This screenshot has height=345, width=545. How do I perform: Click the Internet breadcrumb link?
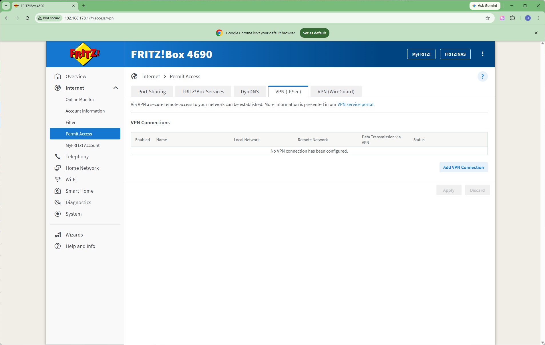(151, 76)
